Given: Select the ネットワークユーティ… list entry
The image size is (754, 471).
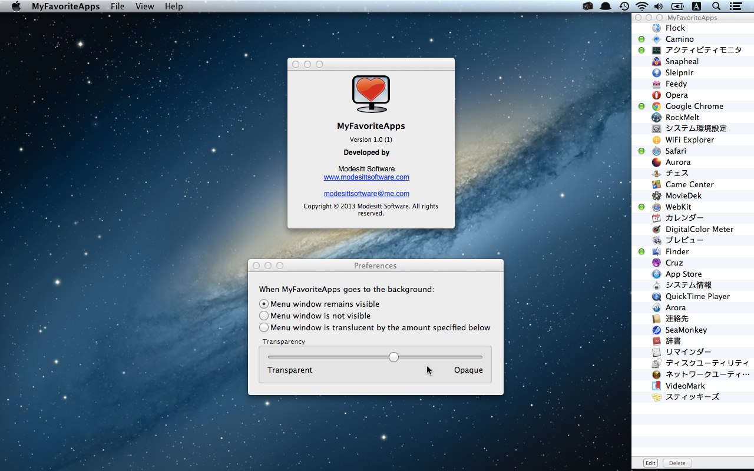Looking at the screenshot, I should [693, 375].
